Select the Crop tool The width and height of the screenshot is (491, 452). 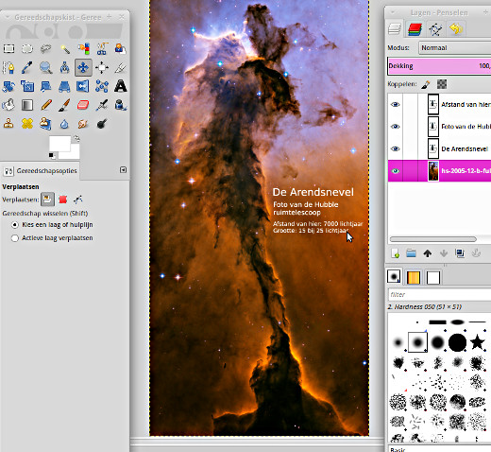click(x=121, y=67)
